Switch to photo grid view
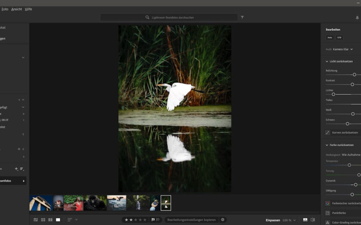 click(36, 220)
